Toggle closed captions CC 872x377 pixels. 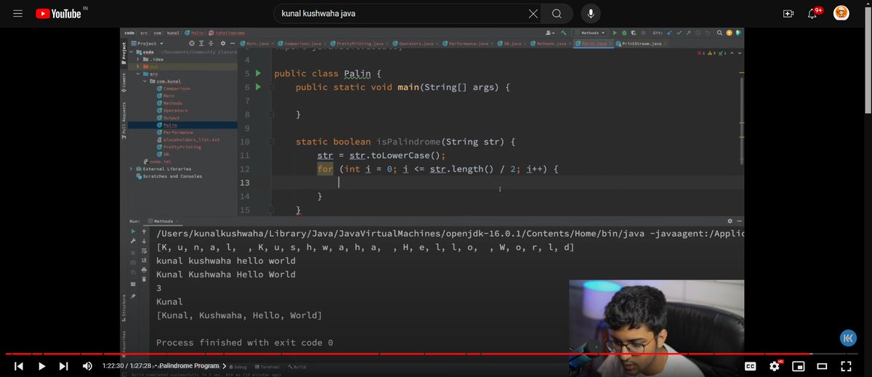[751, 366]
